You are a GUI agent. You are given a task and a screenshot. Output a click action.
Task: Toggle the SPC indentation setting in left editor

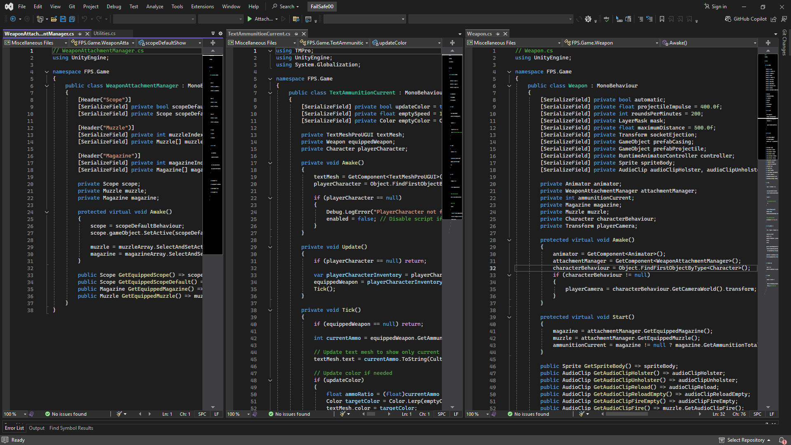pyautogui.click(x=202, y=414)
